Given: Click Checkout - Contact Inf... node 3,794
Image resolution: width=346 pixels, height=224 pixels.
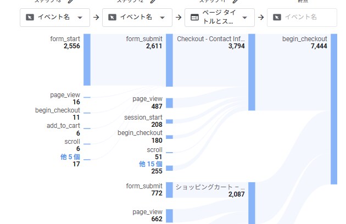Looking at the screenshot, I should tap(252, 72).
